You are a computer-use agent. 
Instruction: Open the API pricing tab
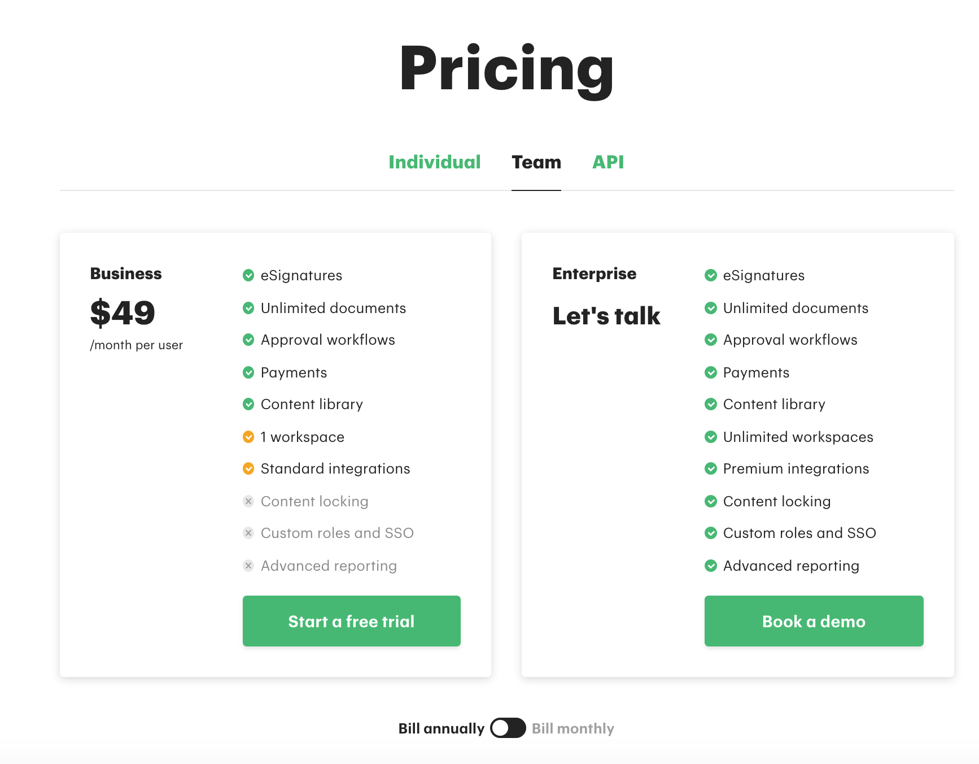[x=607, y=162]
